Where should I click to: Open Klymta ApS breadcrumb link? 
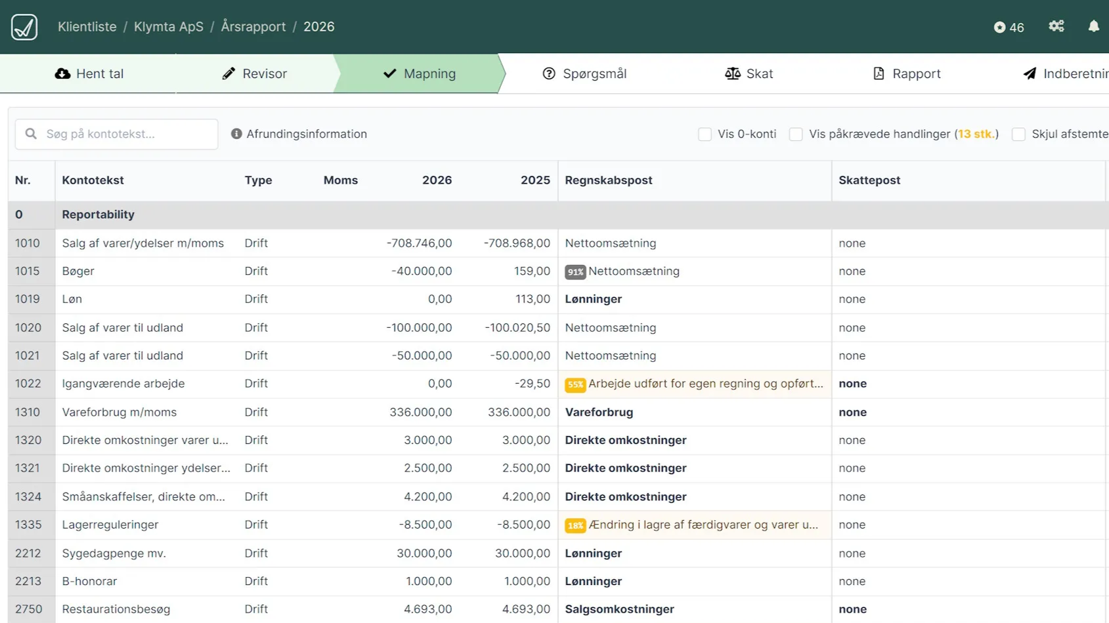click(169, 27)
